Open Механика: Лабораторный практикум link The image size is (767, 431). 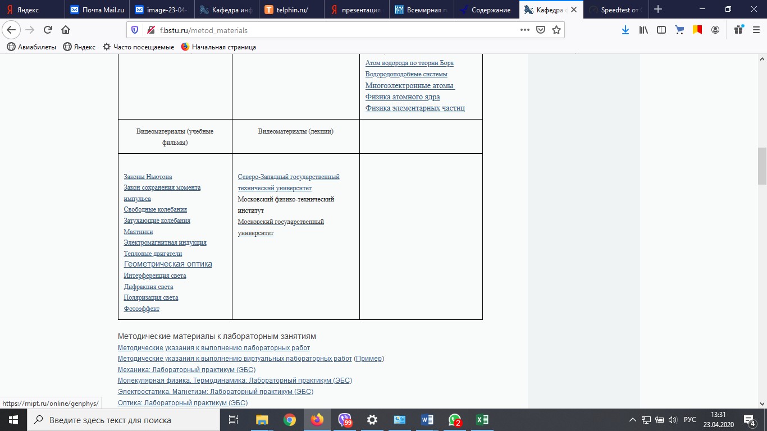point(186,370)
